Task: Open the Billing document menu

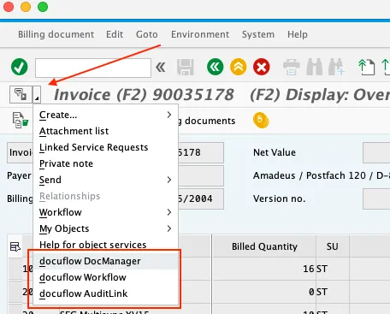Action: 56,34
